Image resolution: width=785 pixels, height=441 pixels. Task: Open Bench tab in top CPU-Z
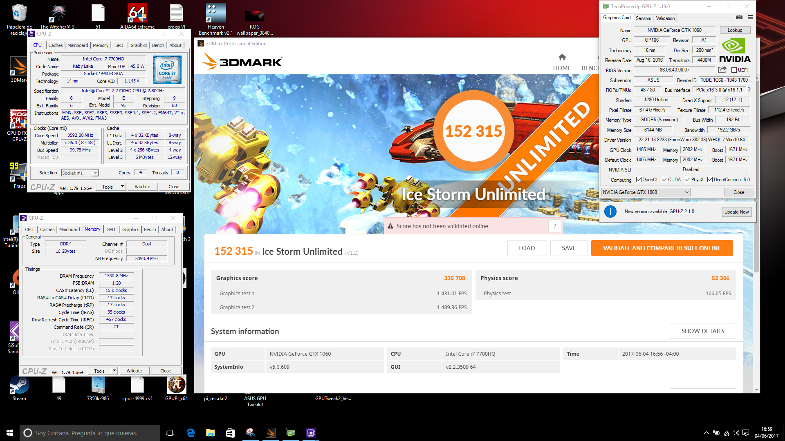pyautogui.click(x=158, y=45)
